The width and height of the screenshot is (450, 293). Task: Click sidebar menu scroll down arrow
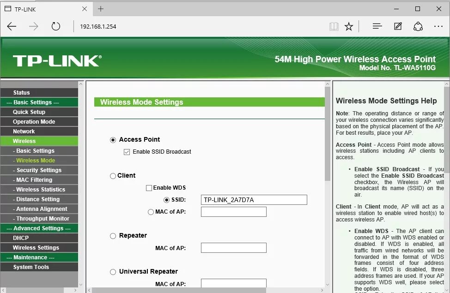tap(81, 285)
